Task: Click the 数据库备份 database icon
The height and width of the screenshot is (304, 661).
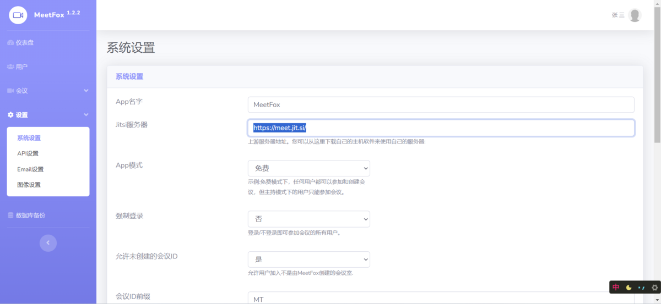Action: pyautogui.click(x=10, y=215)
